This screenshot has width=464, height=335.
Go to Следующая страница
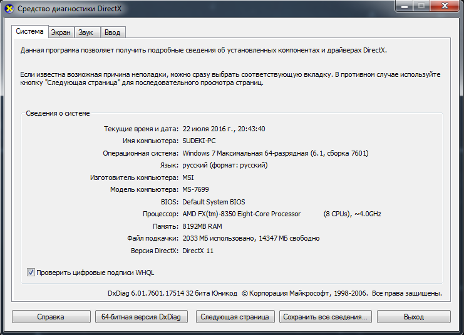point(235,317)
